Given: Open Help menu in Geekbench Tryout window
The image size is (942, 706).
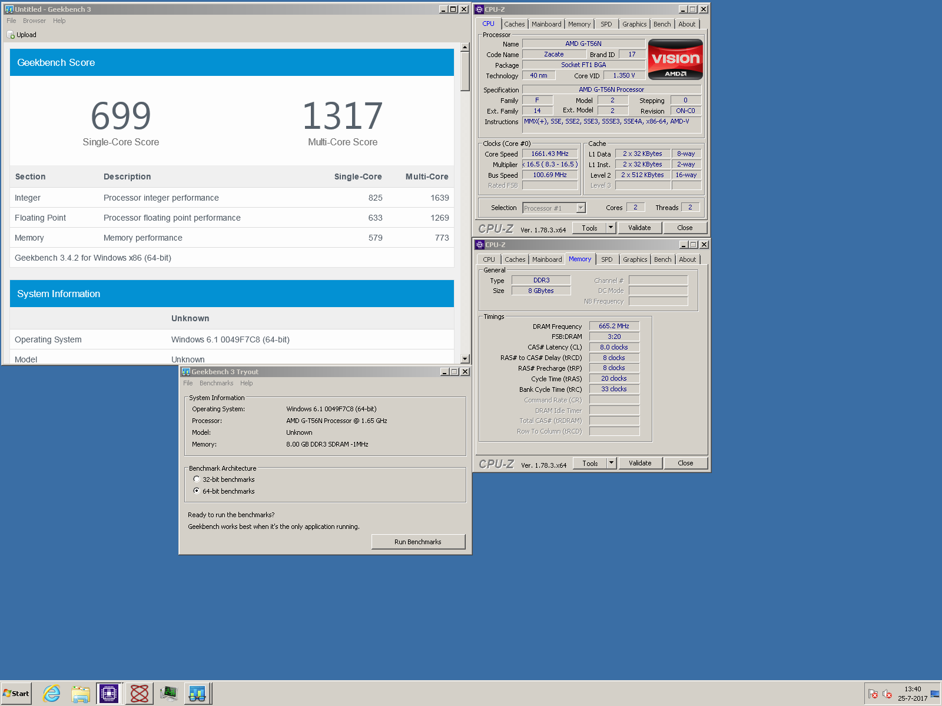Looking at the screenshot, I should pos(246,383).
